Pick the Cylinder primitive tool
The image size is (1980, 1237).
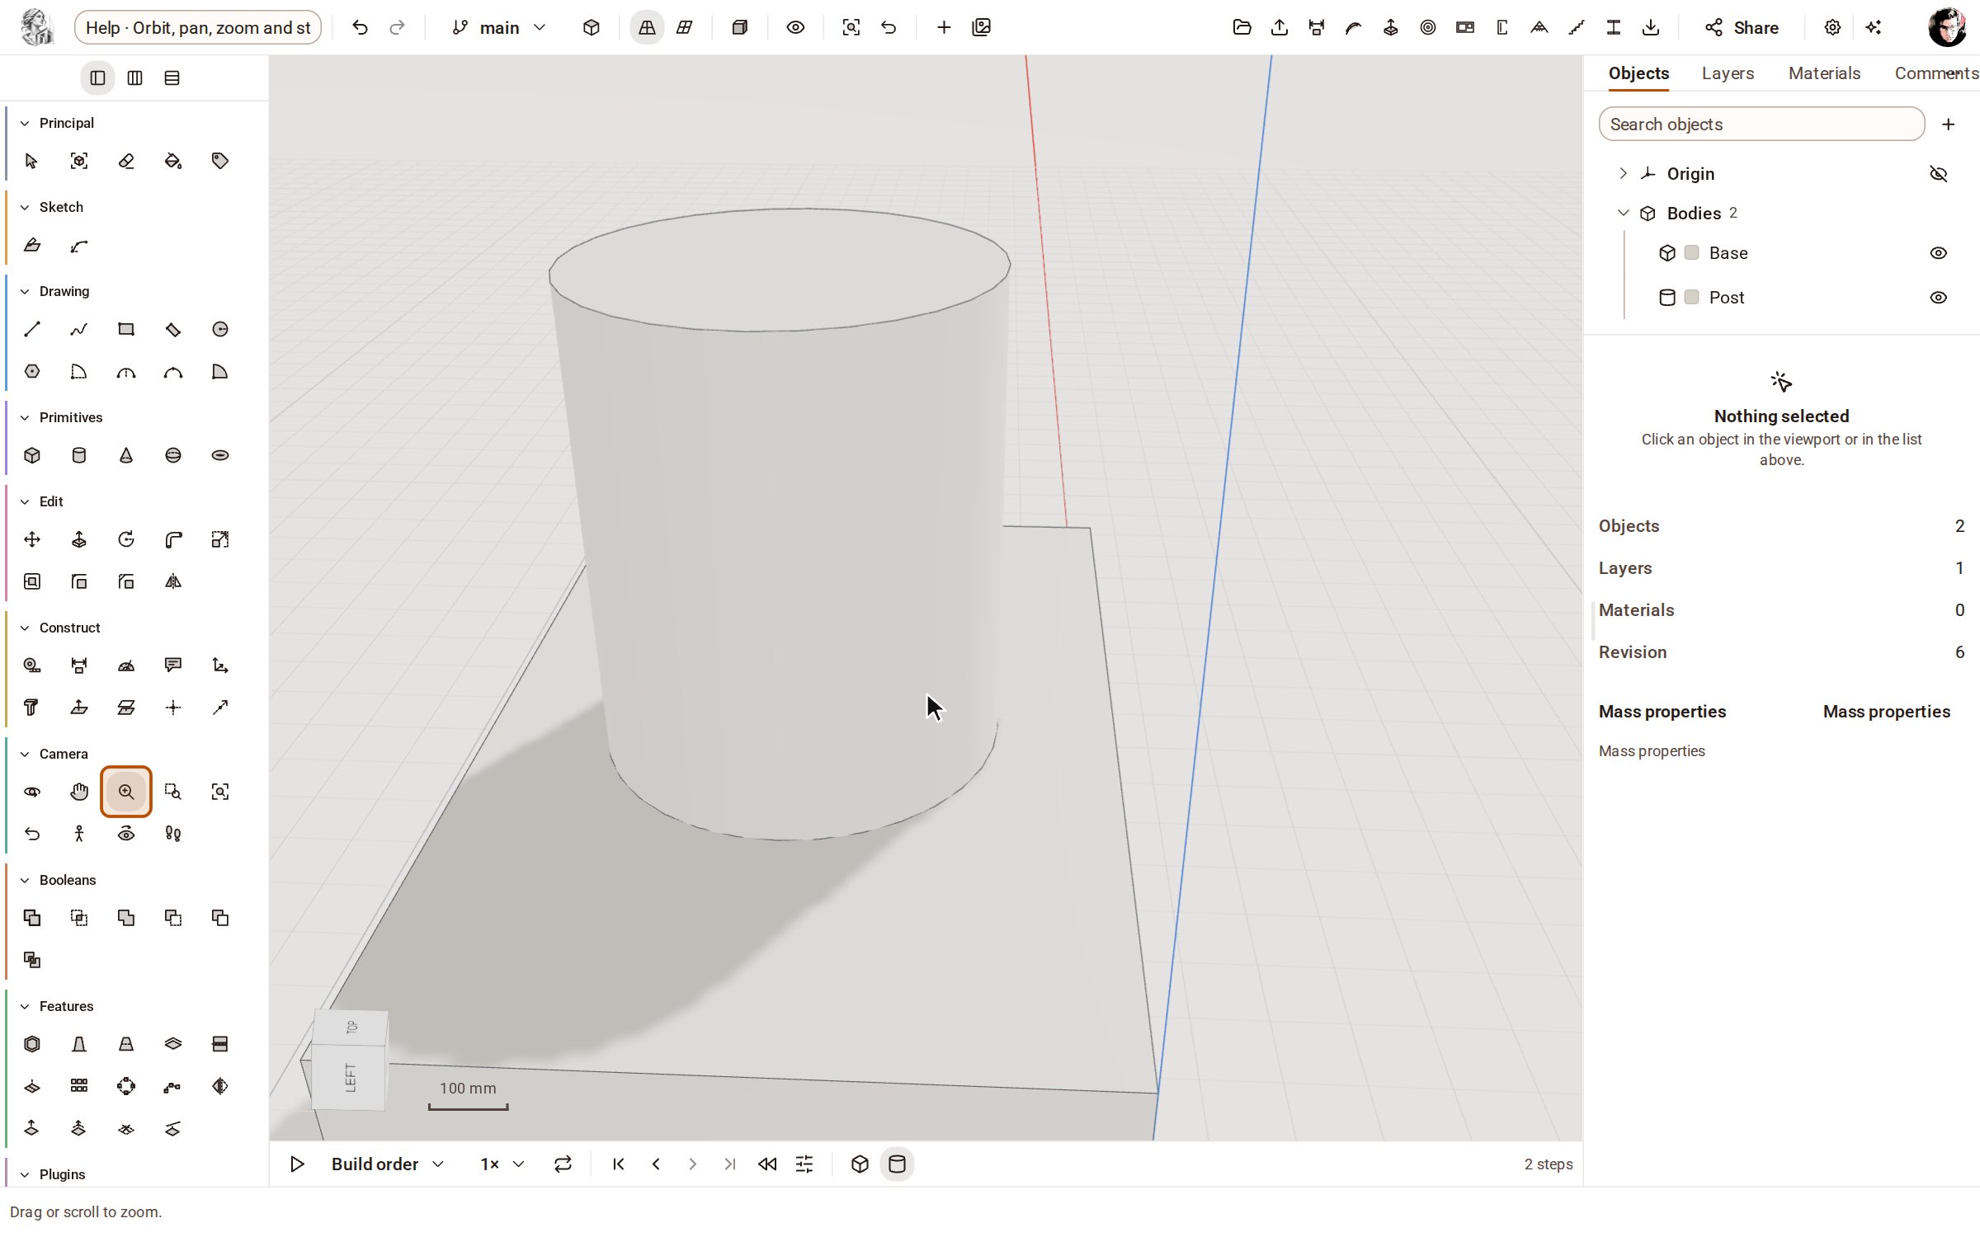click(x=79, y=455)
